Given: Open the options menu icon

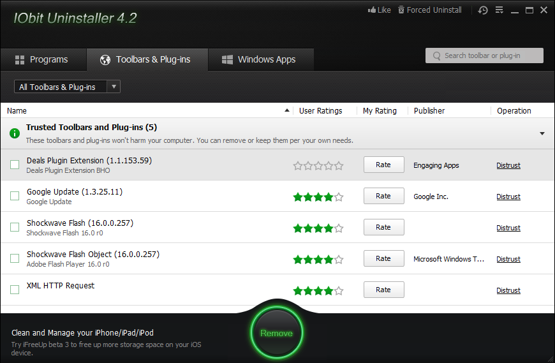Looking at the screenshot, I should click(x=499, y=10).
